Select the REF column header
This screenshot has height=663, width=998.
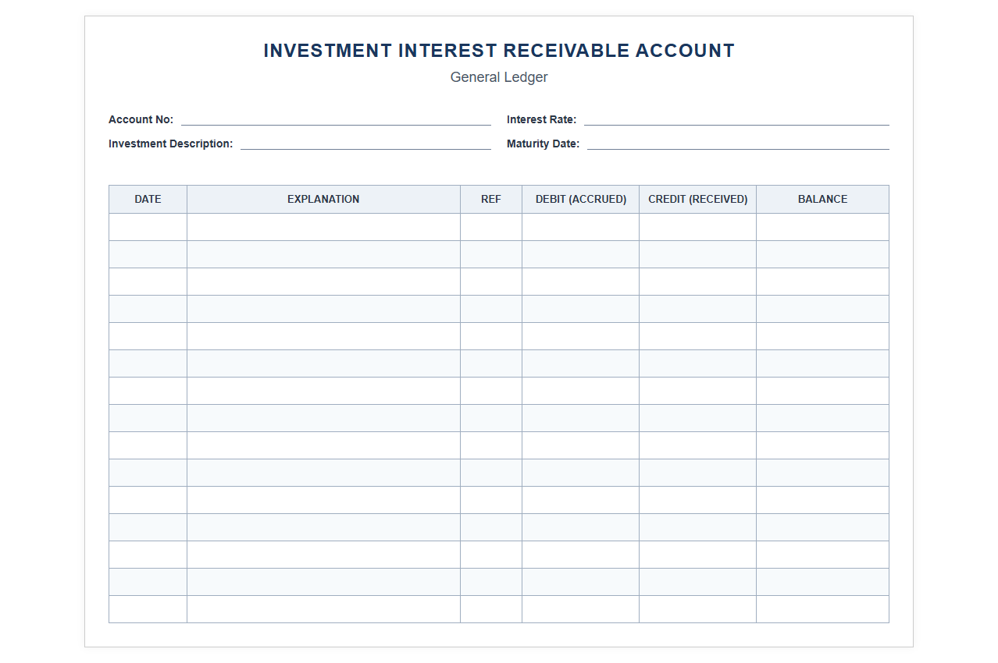[491, 199]
